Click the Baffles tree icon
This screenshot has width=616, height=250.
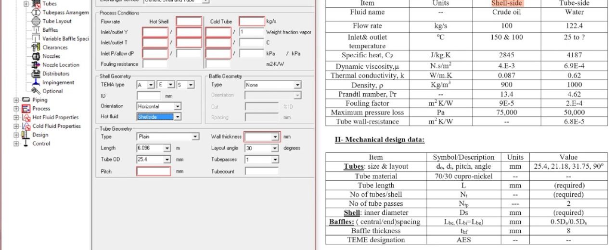point(36,30)
